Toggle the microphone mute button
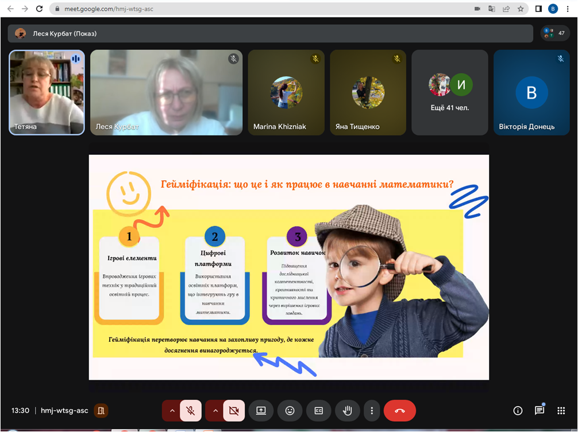Viewport: 578px width, 432px height. tap(191, 411)
